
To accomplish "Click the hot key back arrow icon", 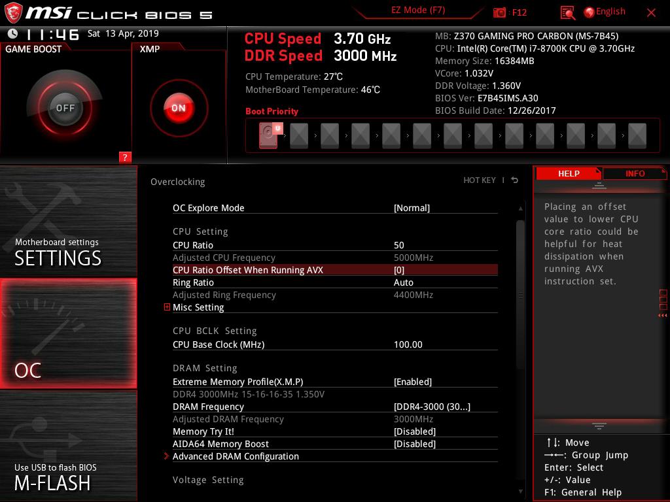I will coord(515,180).
